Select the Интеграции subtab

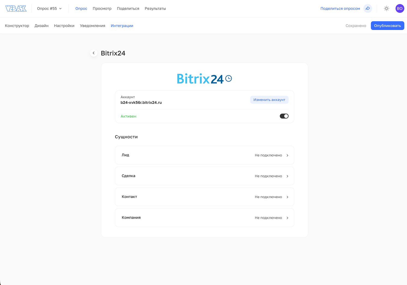(x=122, y=26)
